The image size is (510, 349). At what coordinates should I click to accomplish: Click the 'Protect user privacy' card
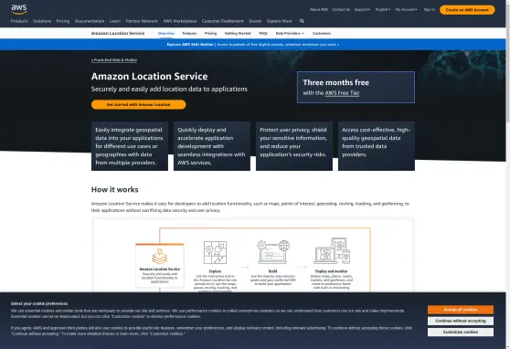click(x=294, y=146)
